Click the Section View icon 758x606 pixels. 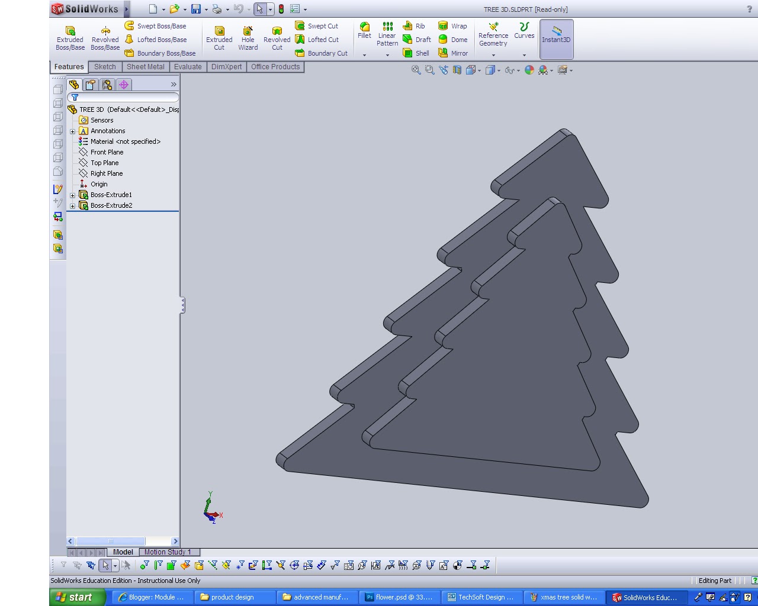click(x=457, y=70)
